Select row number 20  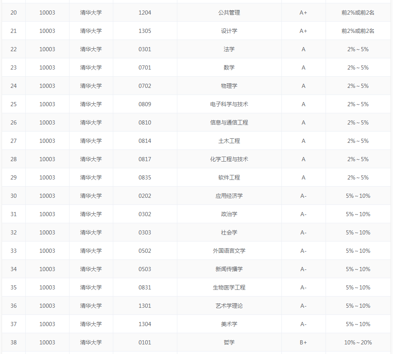[x=14, y=12]
